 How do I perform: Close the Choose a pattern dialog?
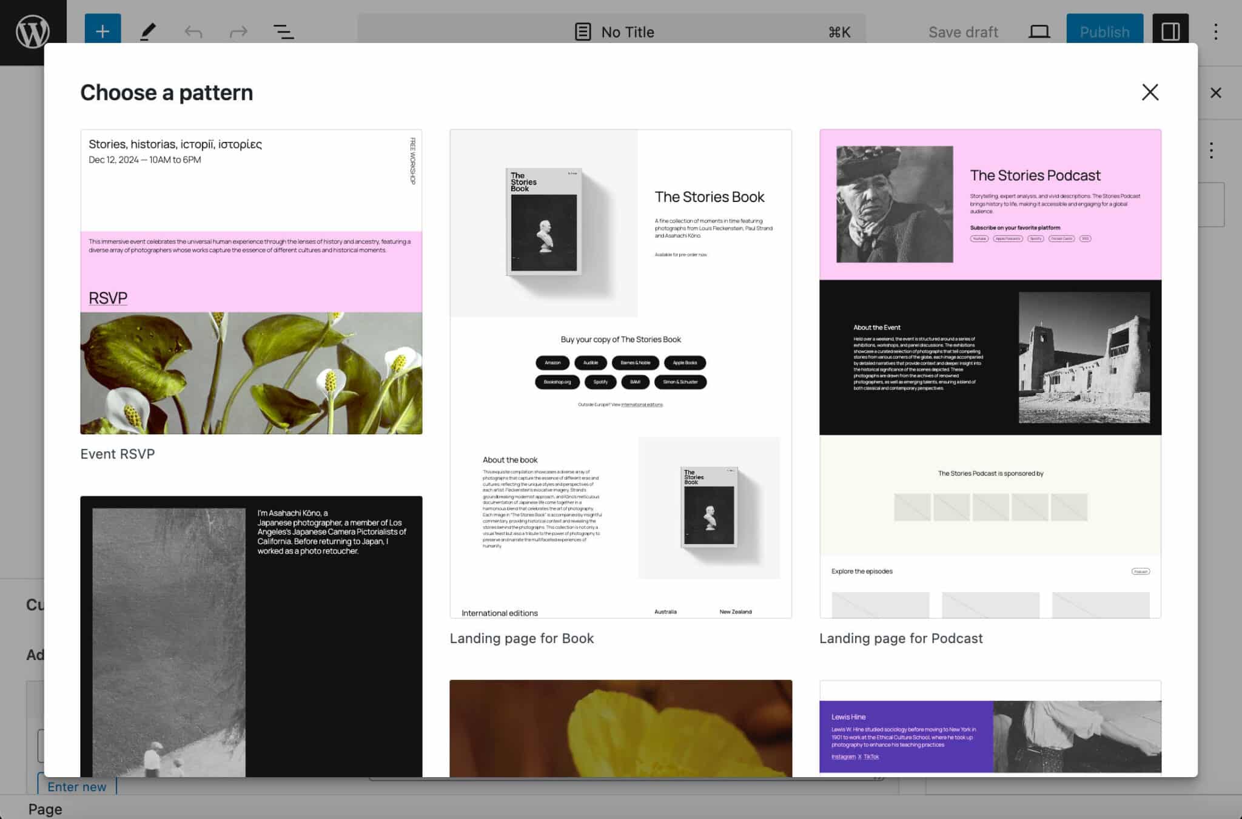click(x=1150, y=92)
